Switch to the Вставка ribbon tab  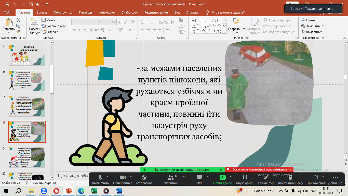[x=42, y=13]
